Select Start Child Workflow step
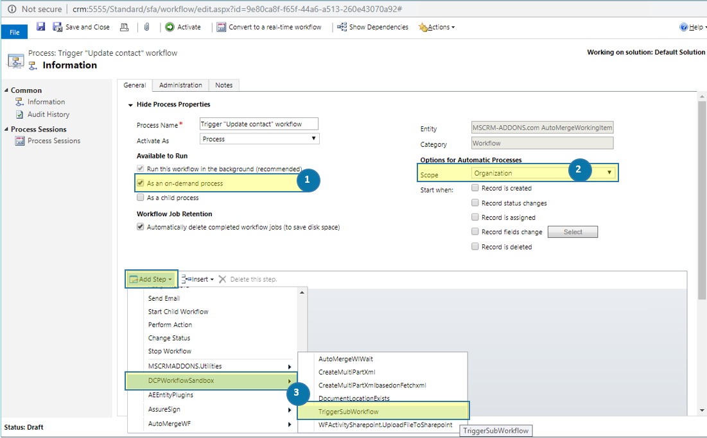The width and height of the screenshot is (707, 438). tap(178, 312)
